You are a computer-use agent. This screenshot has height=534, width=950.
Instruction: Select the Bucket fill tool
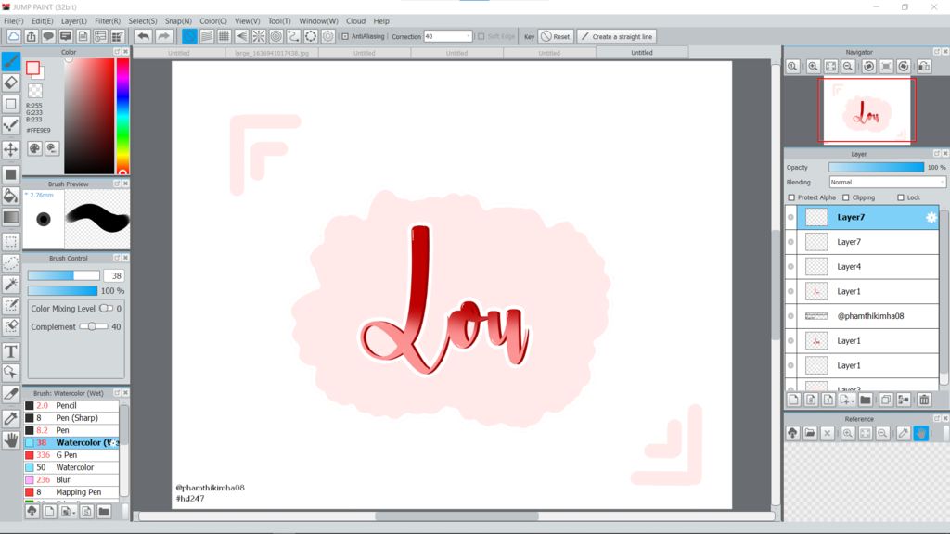pyautogui.click(x=11, y=196)
